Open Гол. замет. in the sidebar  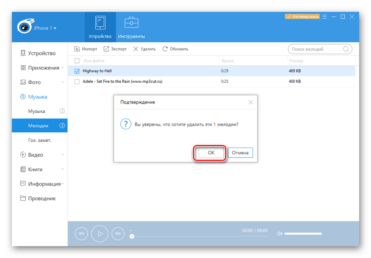pyautogui.click(x=40, y=140)
